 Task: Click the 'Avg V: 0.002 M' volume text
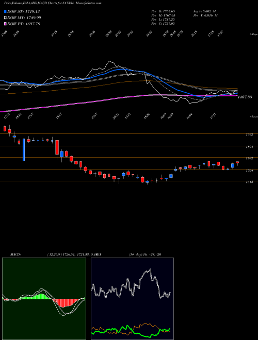coord(204,11)
